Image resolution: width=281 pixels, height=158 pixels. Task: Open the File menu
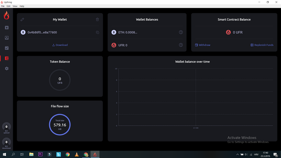click(3, 6)
